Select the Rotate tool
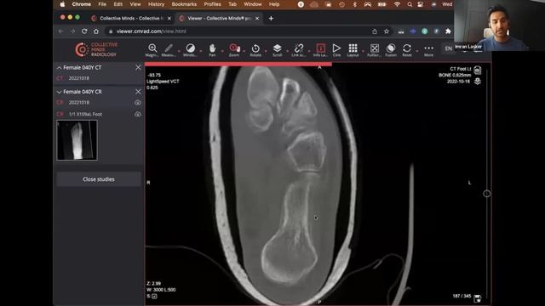The width and height of the screenshot is (545, 306). coord(255,49)
